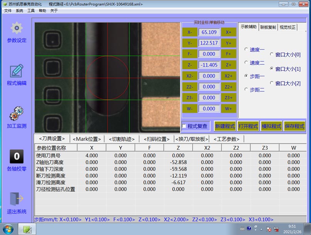Image resolution: width=311 pixels, height=235 pixels.
Task: Click the X coordinate field showing 65.109
Action: point(209,32)
